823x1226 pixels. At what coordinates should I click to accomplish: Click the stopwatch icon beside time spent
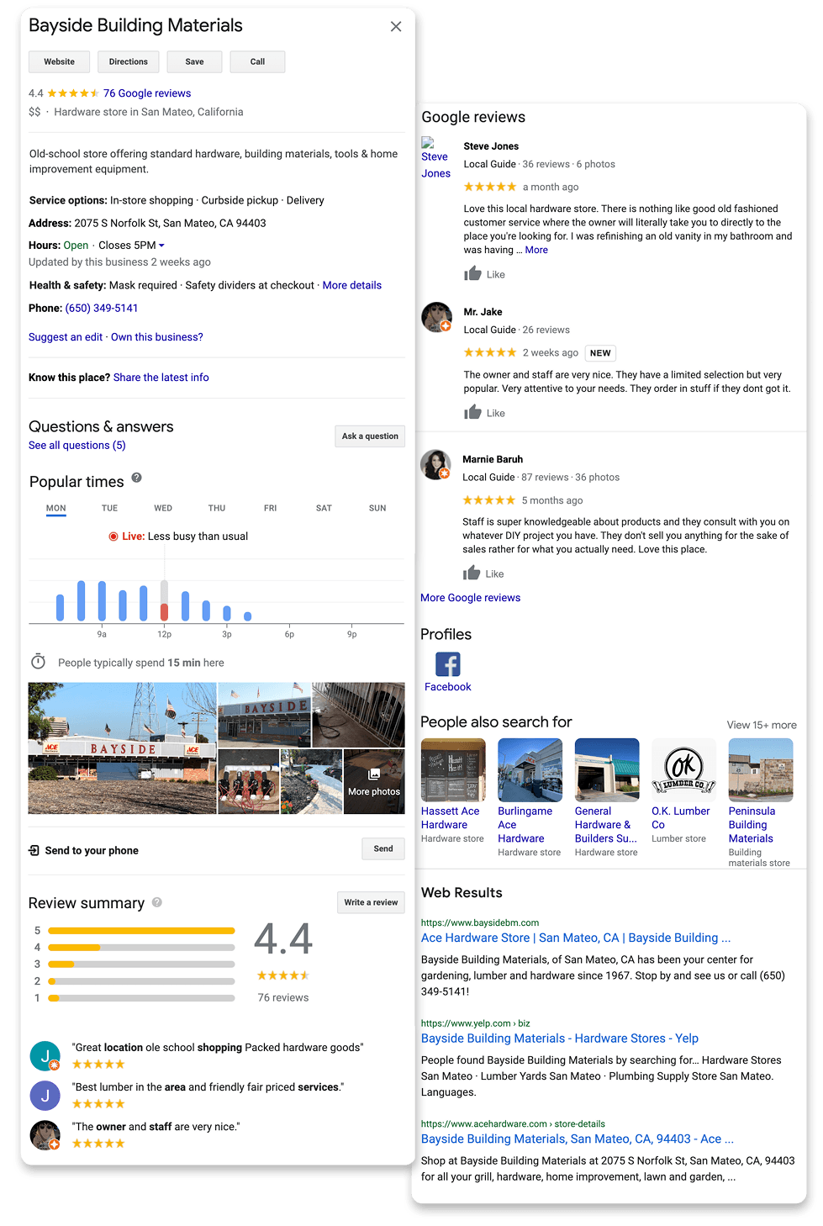coord(38,662)
